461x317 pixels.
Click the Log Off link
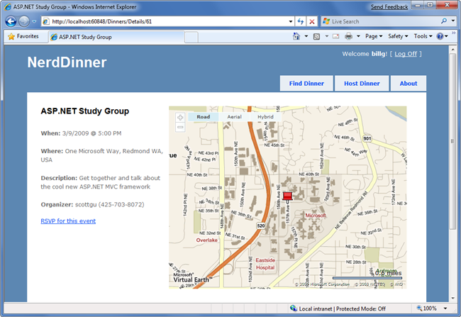tap(406, 54)
